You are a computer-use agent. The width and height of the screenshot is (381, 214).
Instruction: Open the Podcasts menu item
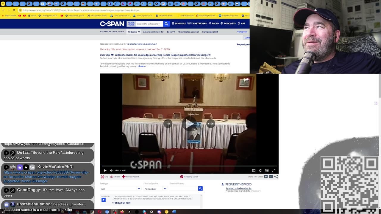[x=228, y=23]
